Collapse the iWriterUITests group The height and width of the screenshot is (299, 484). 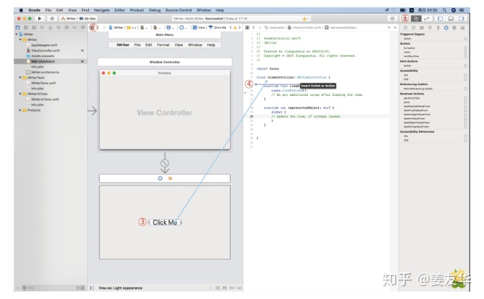click(x=20, y=94)
